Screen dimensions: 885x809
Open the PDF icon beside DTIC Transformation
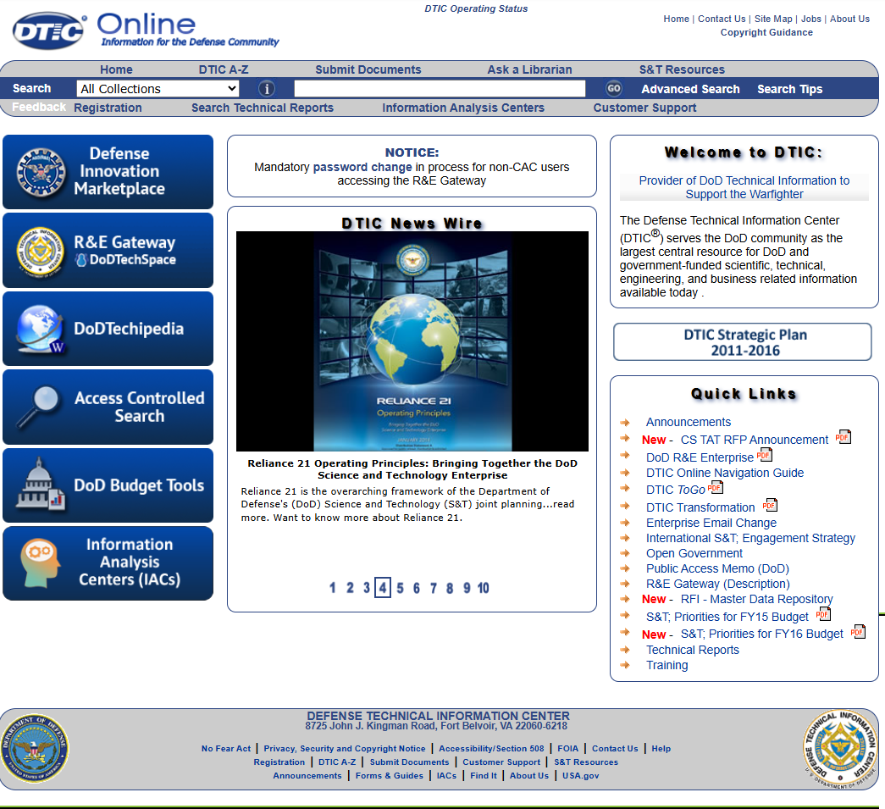pos(770,505)
